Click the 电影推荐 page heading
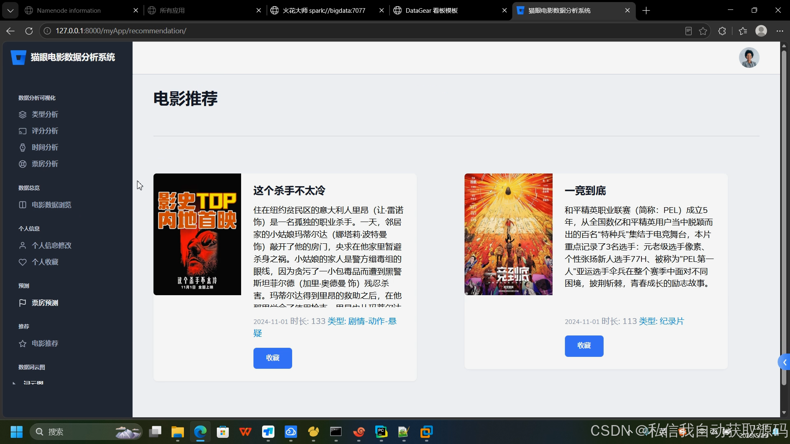The width and height of the screenshot is (790, 444). click(x=186, y=99)
